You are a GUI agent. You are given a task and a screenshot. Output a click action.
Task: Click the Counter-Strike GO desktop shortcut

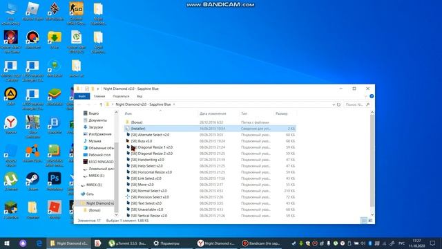tap(76, 13)
